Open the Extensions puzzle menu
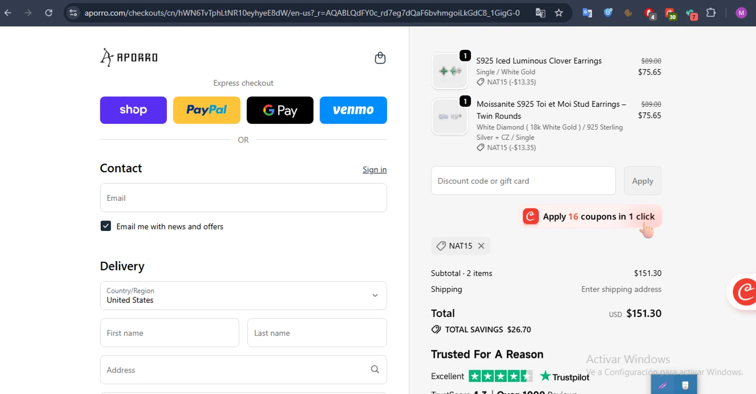This screenshot has height=394, width=756. (711, 13)
